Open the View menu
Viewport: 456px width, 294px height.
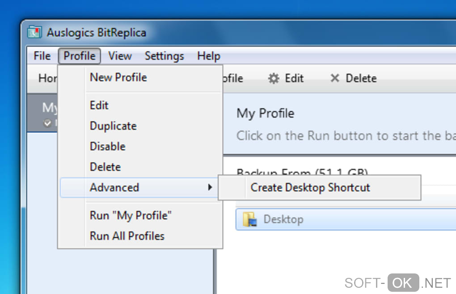[x=120, y=56]
